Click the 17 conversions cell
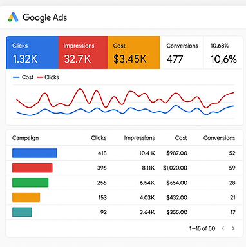Screen dimensions: 246x247 [233, 212]
